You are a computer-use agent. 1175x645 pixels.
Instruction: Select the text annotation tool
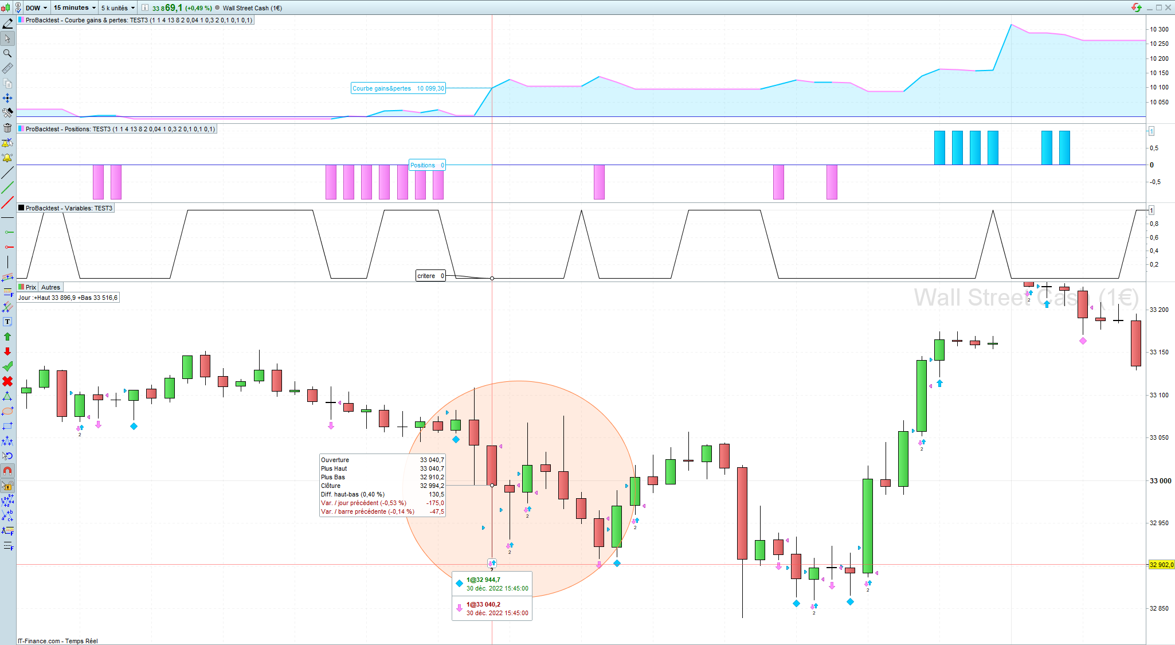[x=7, y=322]
